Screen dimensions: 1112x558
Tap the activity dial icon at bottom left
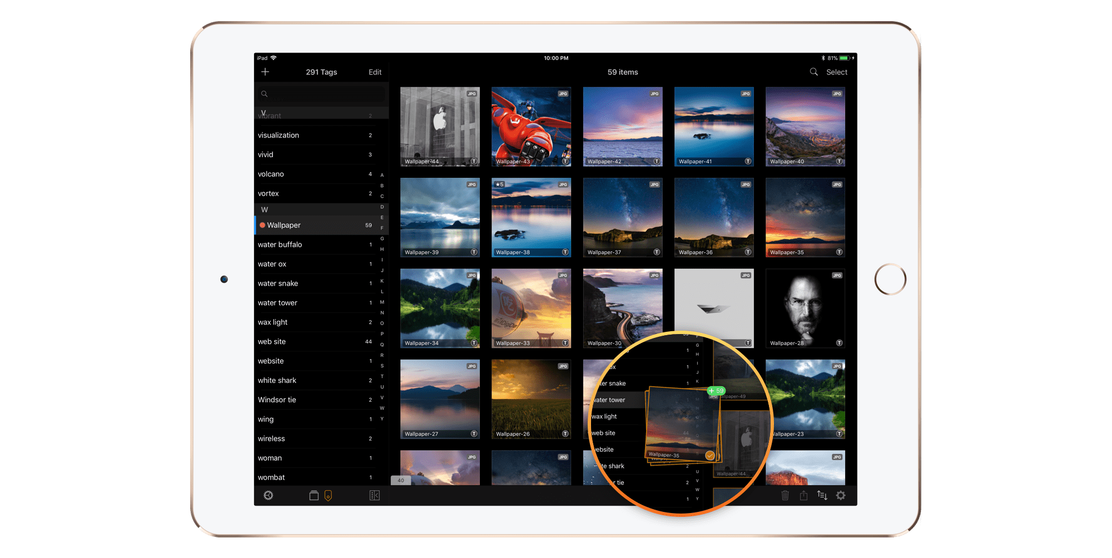click(269, 495)
